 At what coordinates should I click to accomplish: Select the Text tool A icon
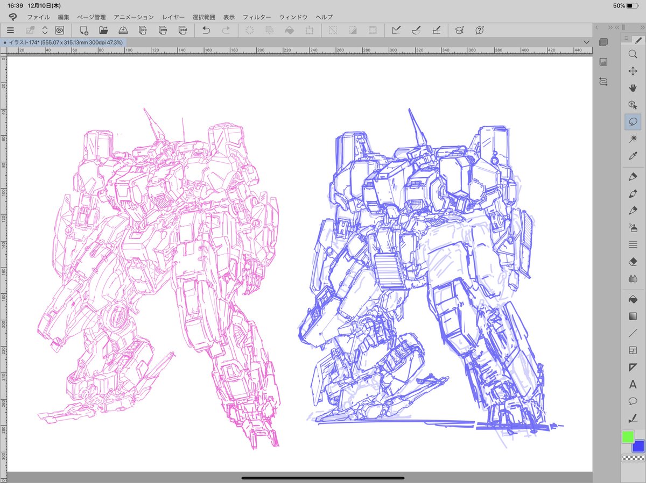click(633, 385)
